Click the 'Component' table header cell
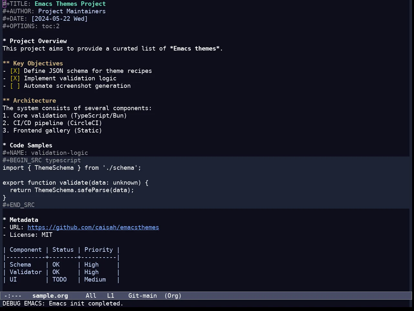 click(26, 250)
